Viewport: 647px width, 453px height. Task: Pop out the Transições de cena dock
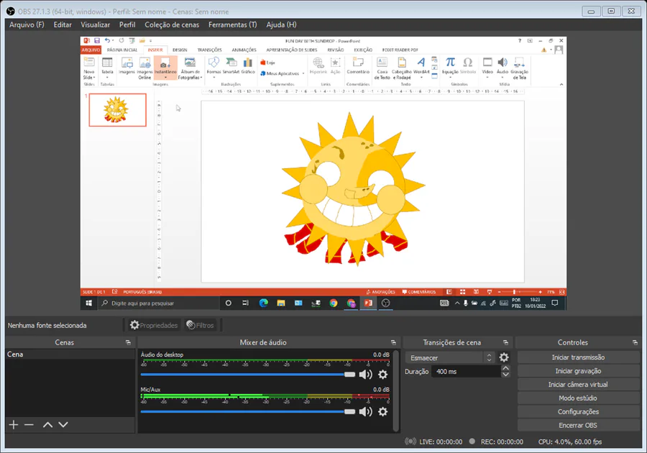[x=505, y=342]
